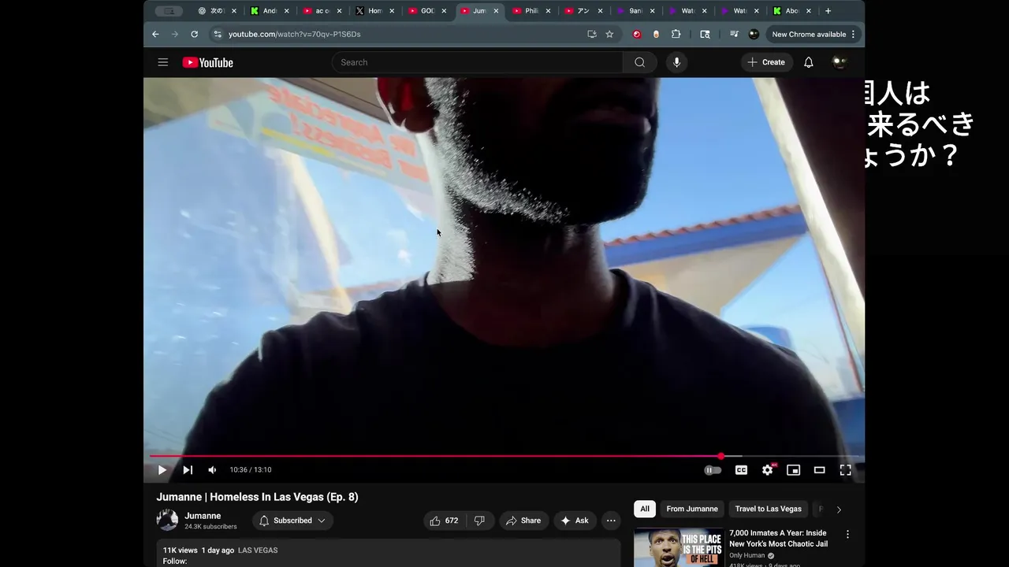Toggle the autoplay switch

pyautogui.click(x=713, y=470)
